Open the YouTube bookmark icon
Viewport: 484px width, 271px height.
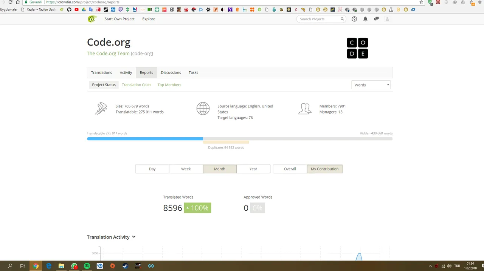[x=76, y=9]
